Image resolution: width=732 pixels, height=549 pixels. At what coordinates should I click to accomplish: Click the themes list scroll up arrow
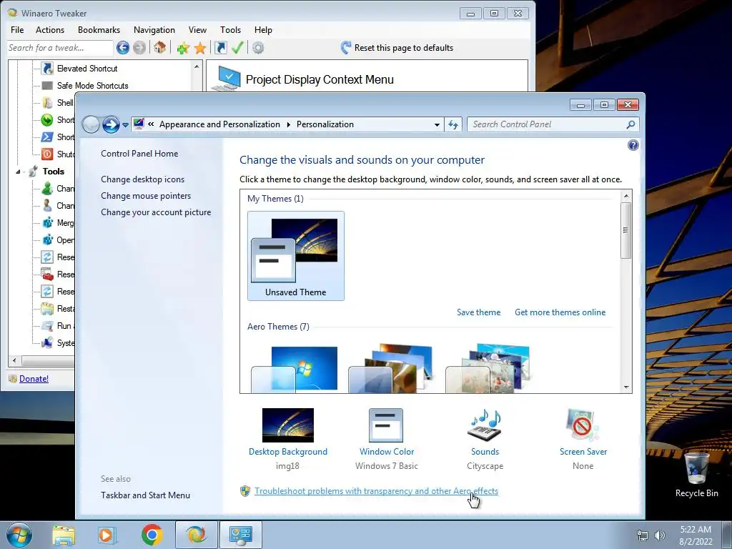(626, 196)
